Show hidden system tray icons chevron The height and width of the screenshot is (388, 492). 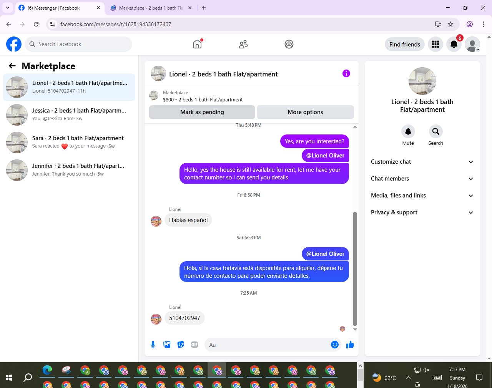[408, 378]
